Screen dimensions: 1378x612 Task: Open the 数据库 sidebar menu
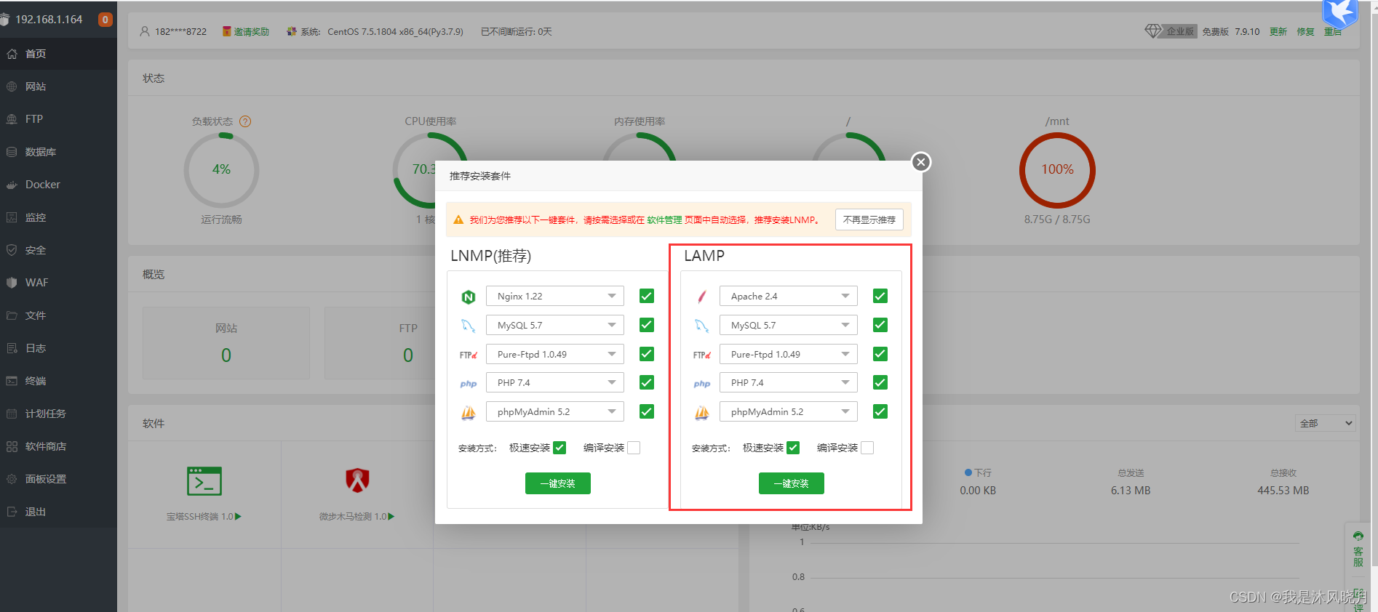[58, 152]
